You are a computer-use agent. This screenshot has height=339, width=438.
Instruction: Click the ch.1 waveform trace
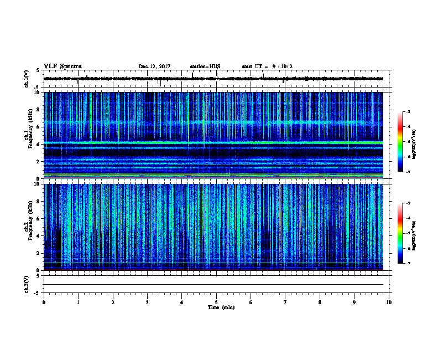pos(213,79)
